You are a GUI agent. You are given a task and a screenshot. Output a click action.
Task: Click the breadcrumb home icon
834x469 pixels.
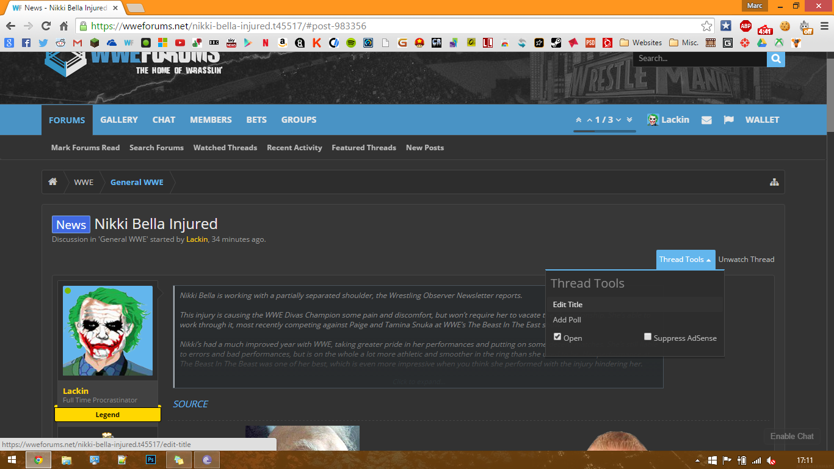point(53,182)
